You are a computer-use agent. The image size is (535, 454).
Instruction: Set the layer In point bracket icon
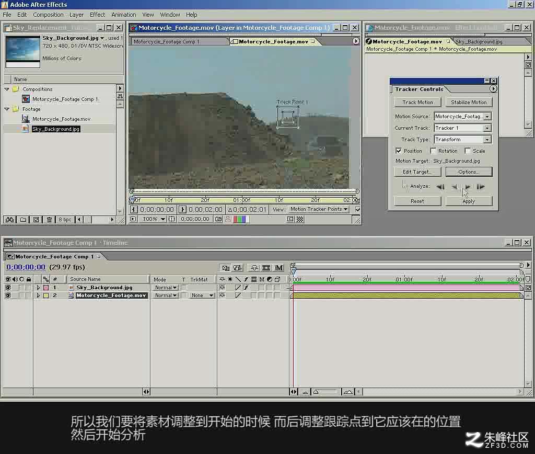[x=134, y=209]
